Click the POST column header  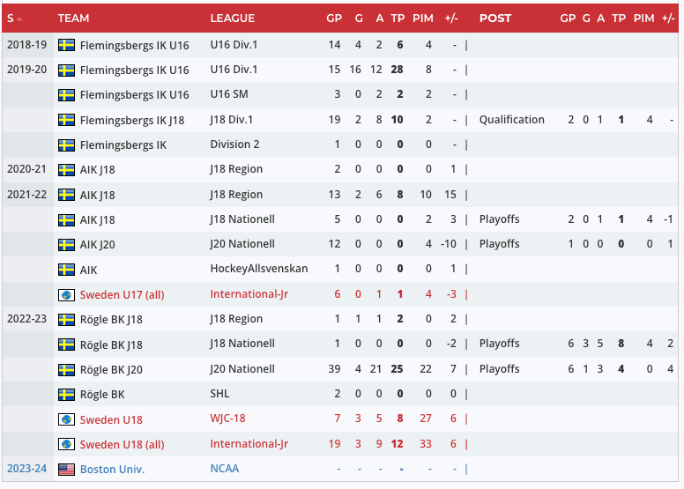(x=495, y=19)
